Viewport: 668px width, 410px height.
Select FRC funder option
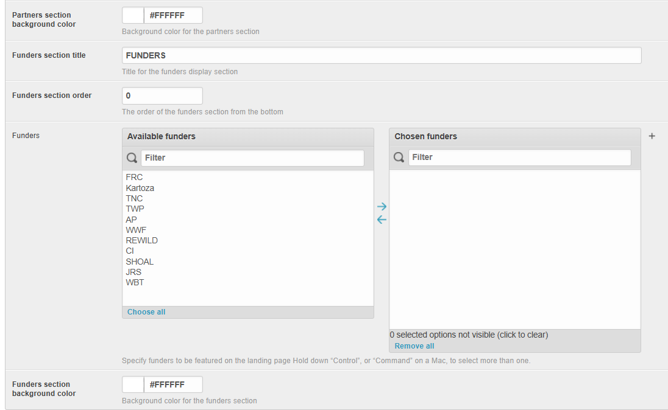135,178
